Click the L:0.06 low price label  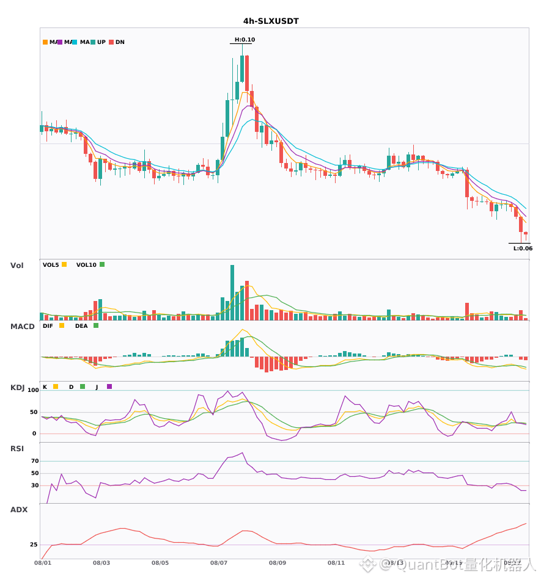pos(523,248)
